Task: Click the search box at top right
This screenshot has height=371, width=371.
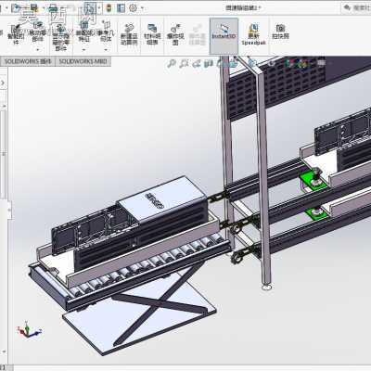Action: pyautogui.click(x=357, y=7)
